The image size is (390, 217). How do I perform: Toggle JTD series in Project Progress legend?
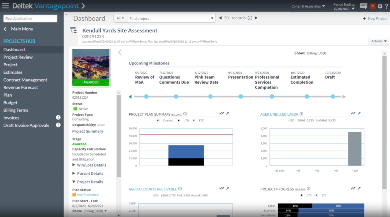click(306, 195)
